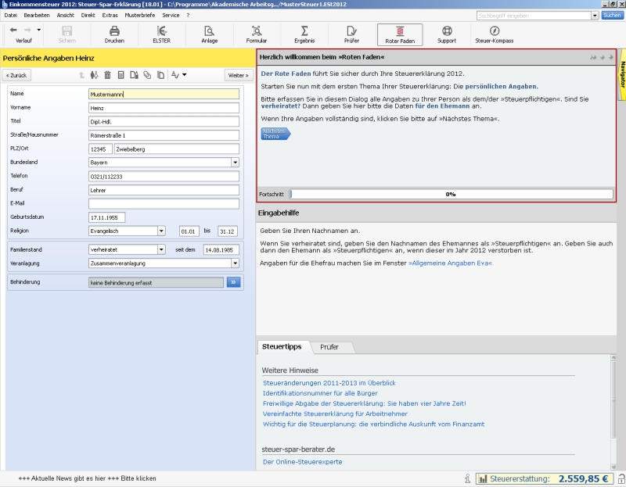Click the Sichern save icon
The width and height of the screenshot is (626, 487).
pos(67,30)
